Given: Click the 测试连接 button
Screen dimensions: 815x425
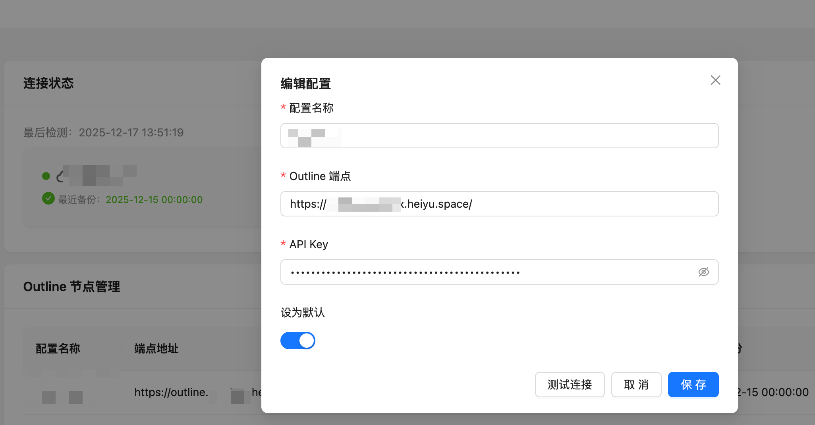Looking at the screenshot, I should pos(570,385).
